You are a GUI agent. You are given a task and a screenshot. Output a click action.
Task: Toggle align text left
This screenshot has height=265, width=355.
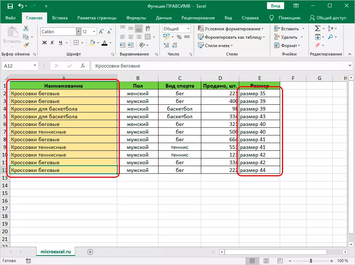click(122, 37)
